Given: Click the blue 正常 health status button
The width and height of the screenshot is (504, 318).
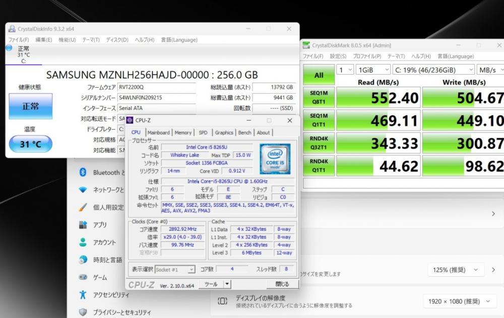Looking at the screenshot, I should click(31, 106).
